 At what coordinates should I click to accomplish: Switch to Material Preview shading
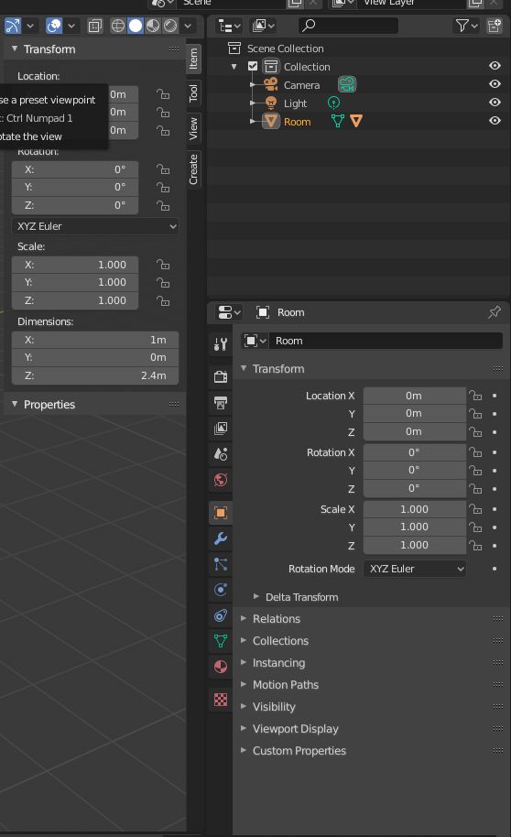(x=153, y=26)
